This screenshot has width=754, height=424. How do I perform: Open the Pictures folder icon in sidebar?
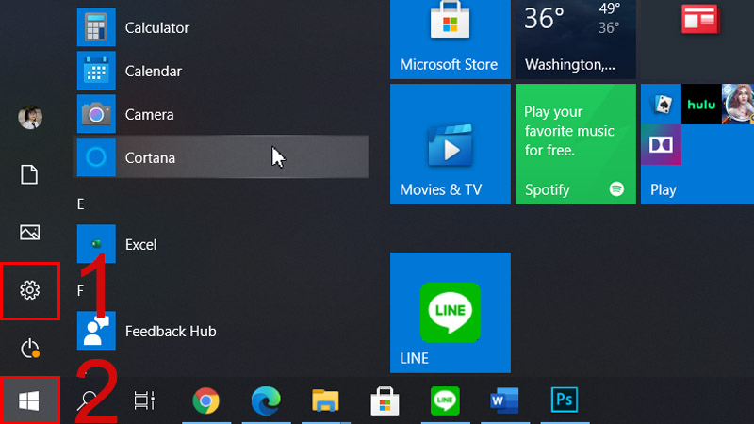pyautogui.click(x=30, y=232)
